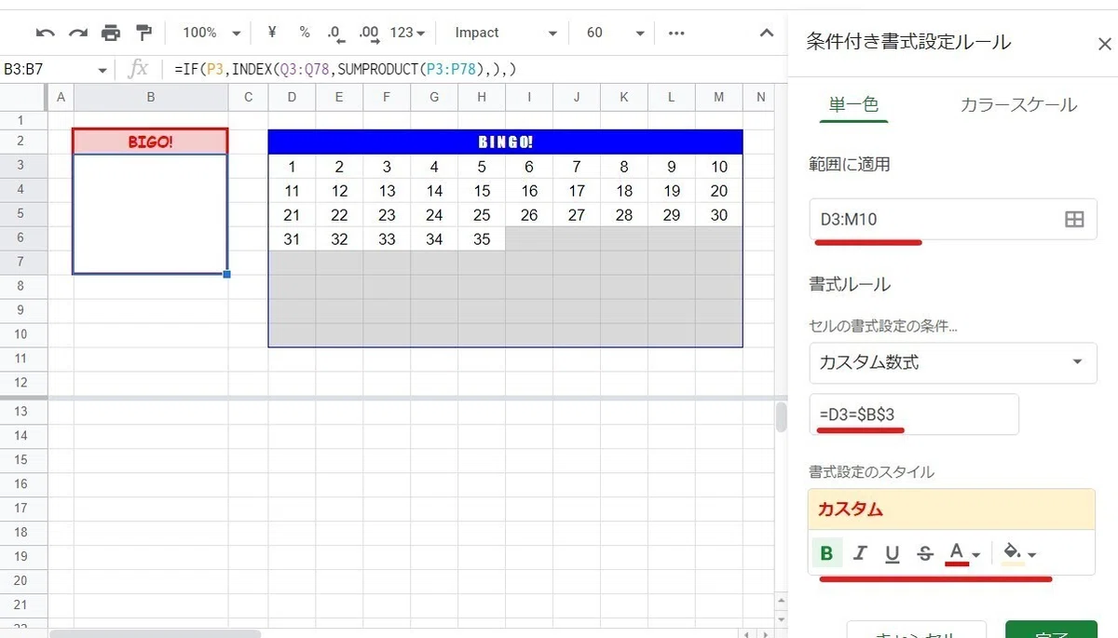The image size is (1118, 638).
Task: Open the 123 number format dropdown
Action: 407,33
